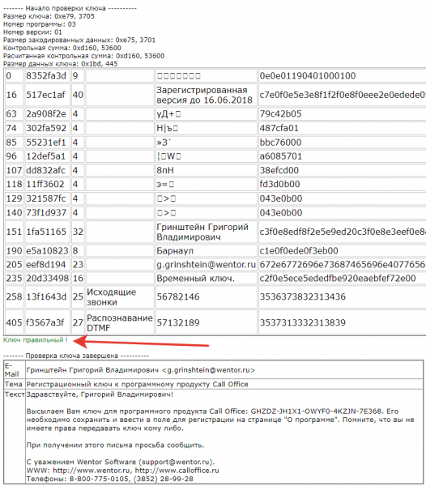Click the '12def5a1' cell
Viewport: 426px width, 486px height.
(48, 156)
